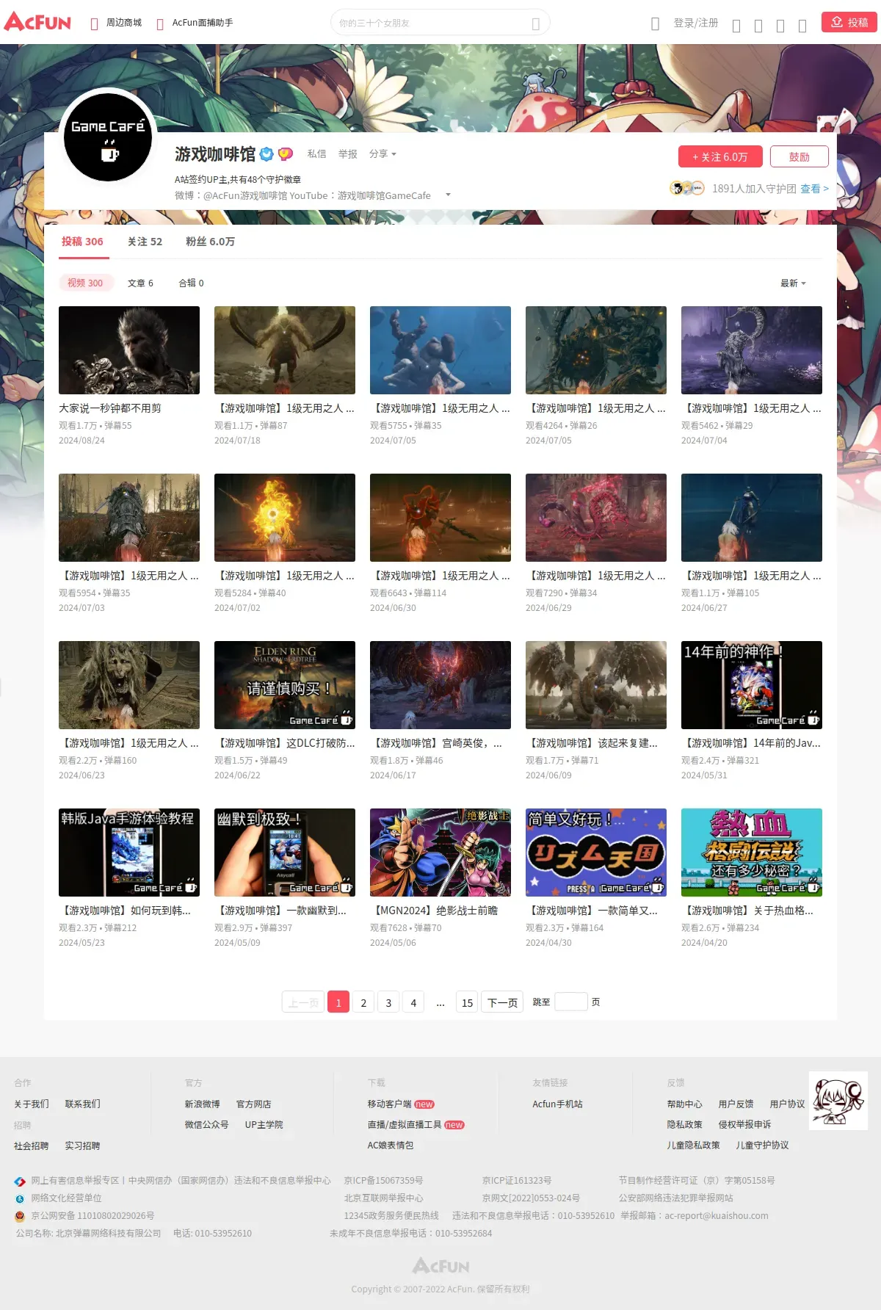The image size is (881, 1310).
Task: Select the 合辑 0 filter
Action: [191, 283]
